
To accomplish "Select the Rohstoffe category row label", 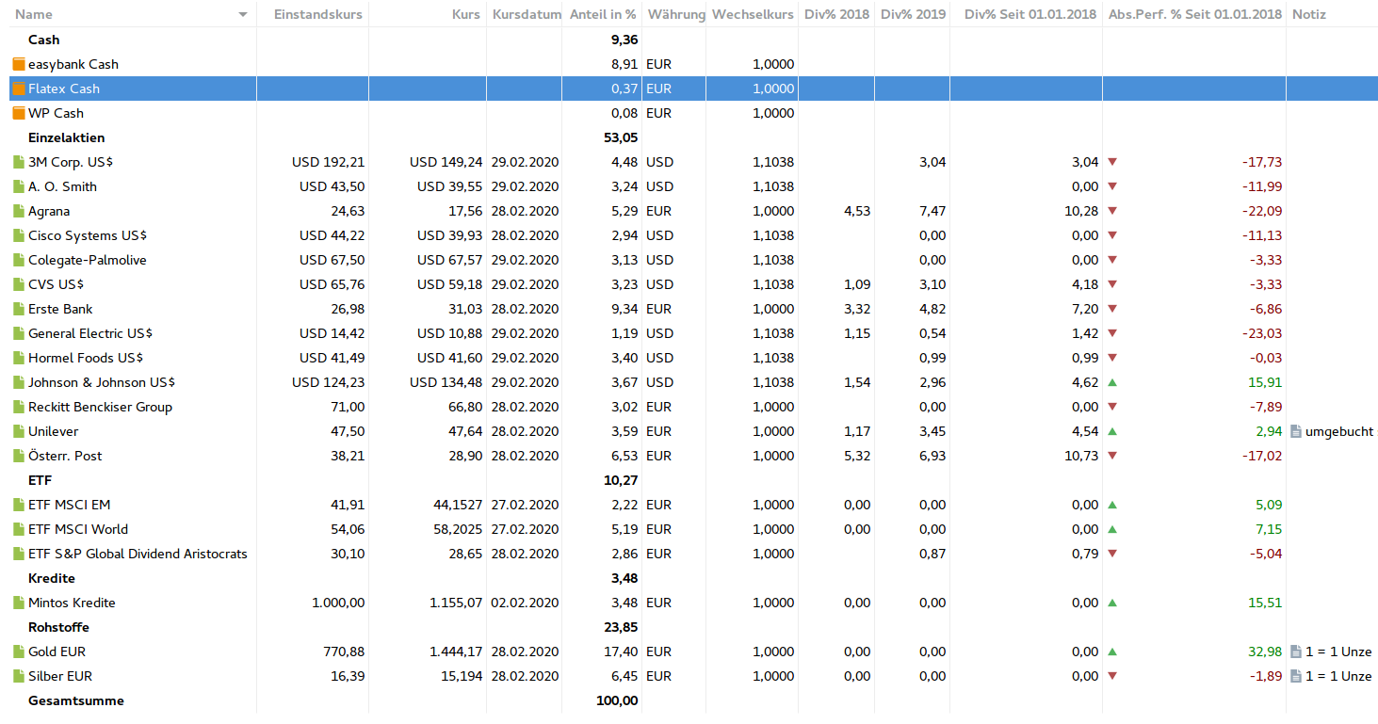I will pos(59,627).
